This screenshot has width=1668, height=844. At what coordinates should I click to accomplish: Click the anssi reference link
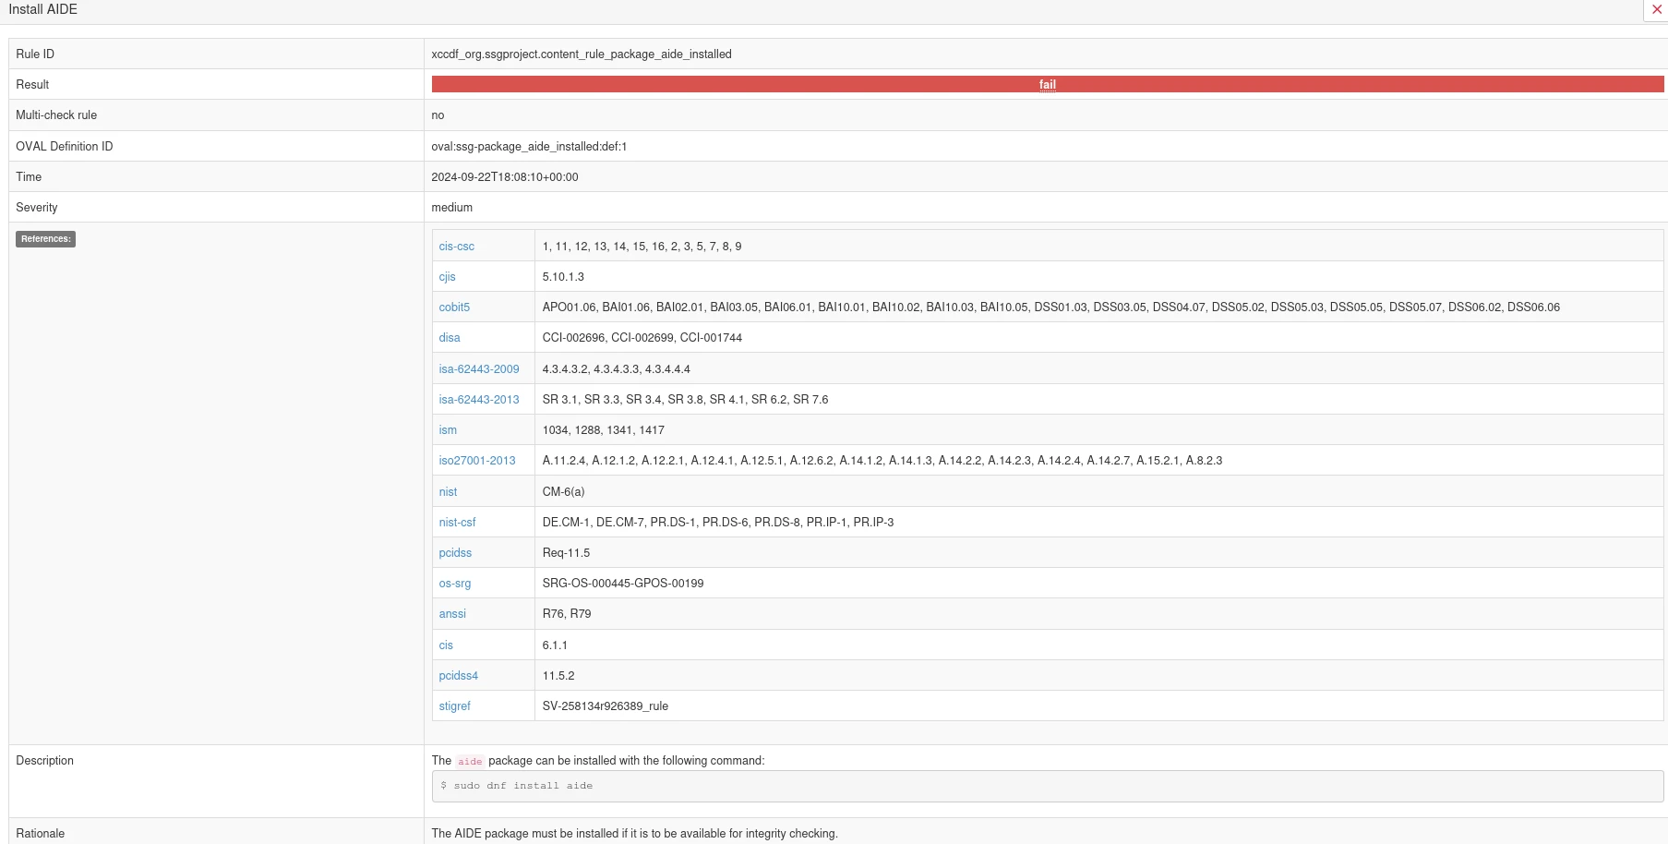[x=452, y=614]
